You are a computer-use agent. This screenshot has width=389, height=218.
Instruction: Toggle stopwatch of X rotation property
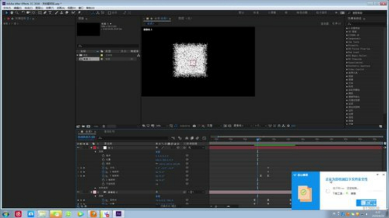pyautogui.click(x=103, y=172)
